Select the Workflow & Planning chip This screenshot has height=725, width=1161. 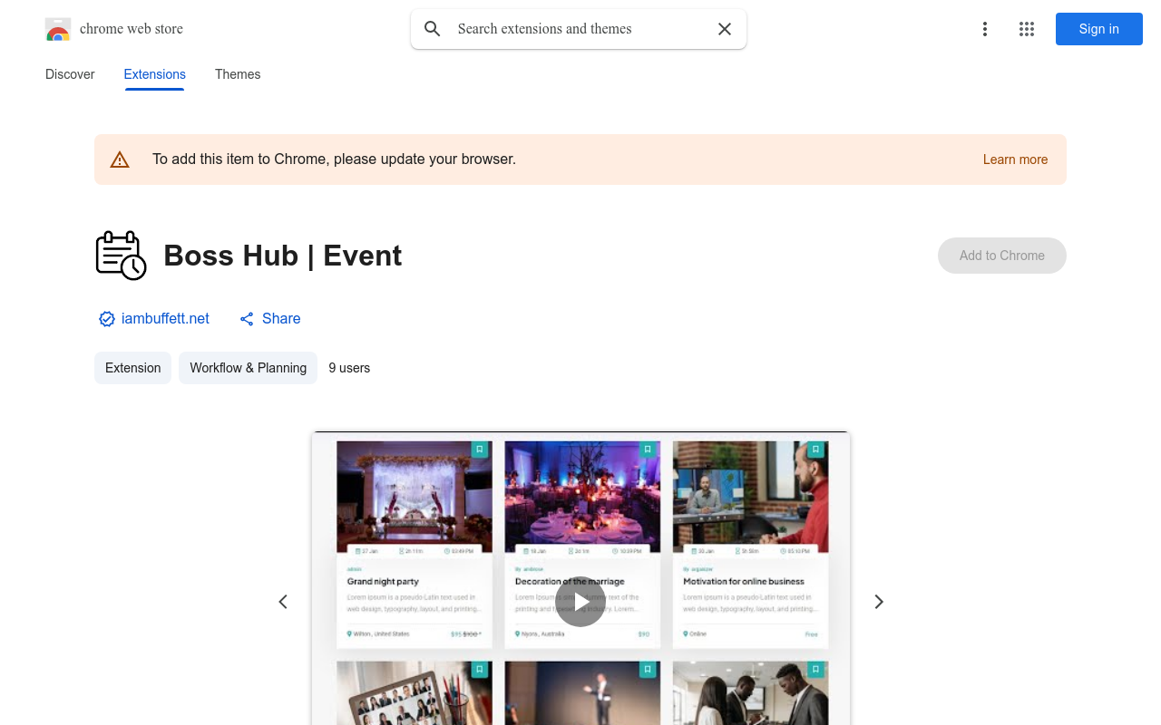[x=249, y=368]
